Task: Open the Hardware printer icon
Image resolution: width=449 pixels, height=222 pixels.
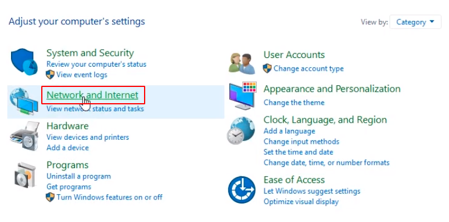Action: click(24, 136)
